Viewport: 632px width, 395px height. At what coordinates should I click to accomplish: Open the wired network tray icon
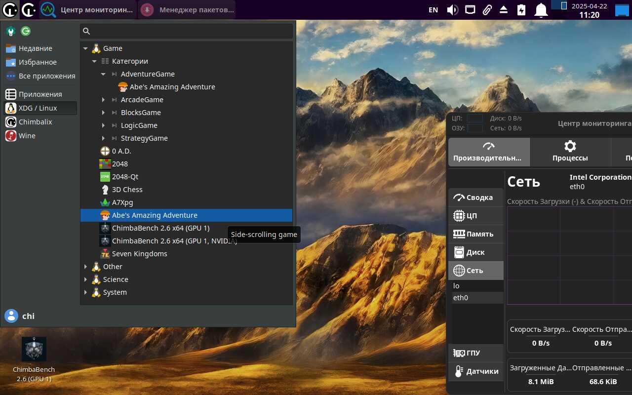(470, 9)
